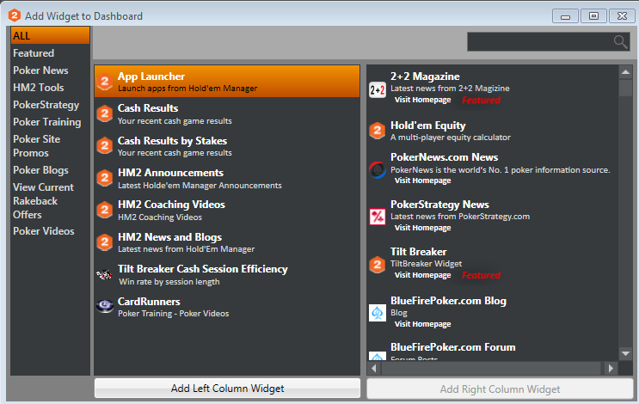The height and width of the screenshot is (404, 639).
Task: Click the Cash Results by Stakes icon
Action: pyautogui.click(x=105, y=146)
